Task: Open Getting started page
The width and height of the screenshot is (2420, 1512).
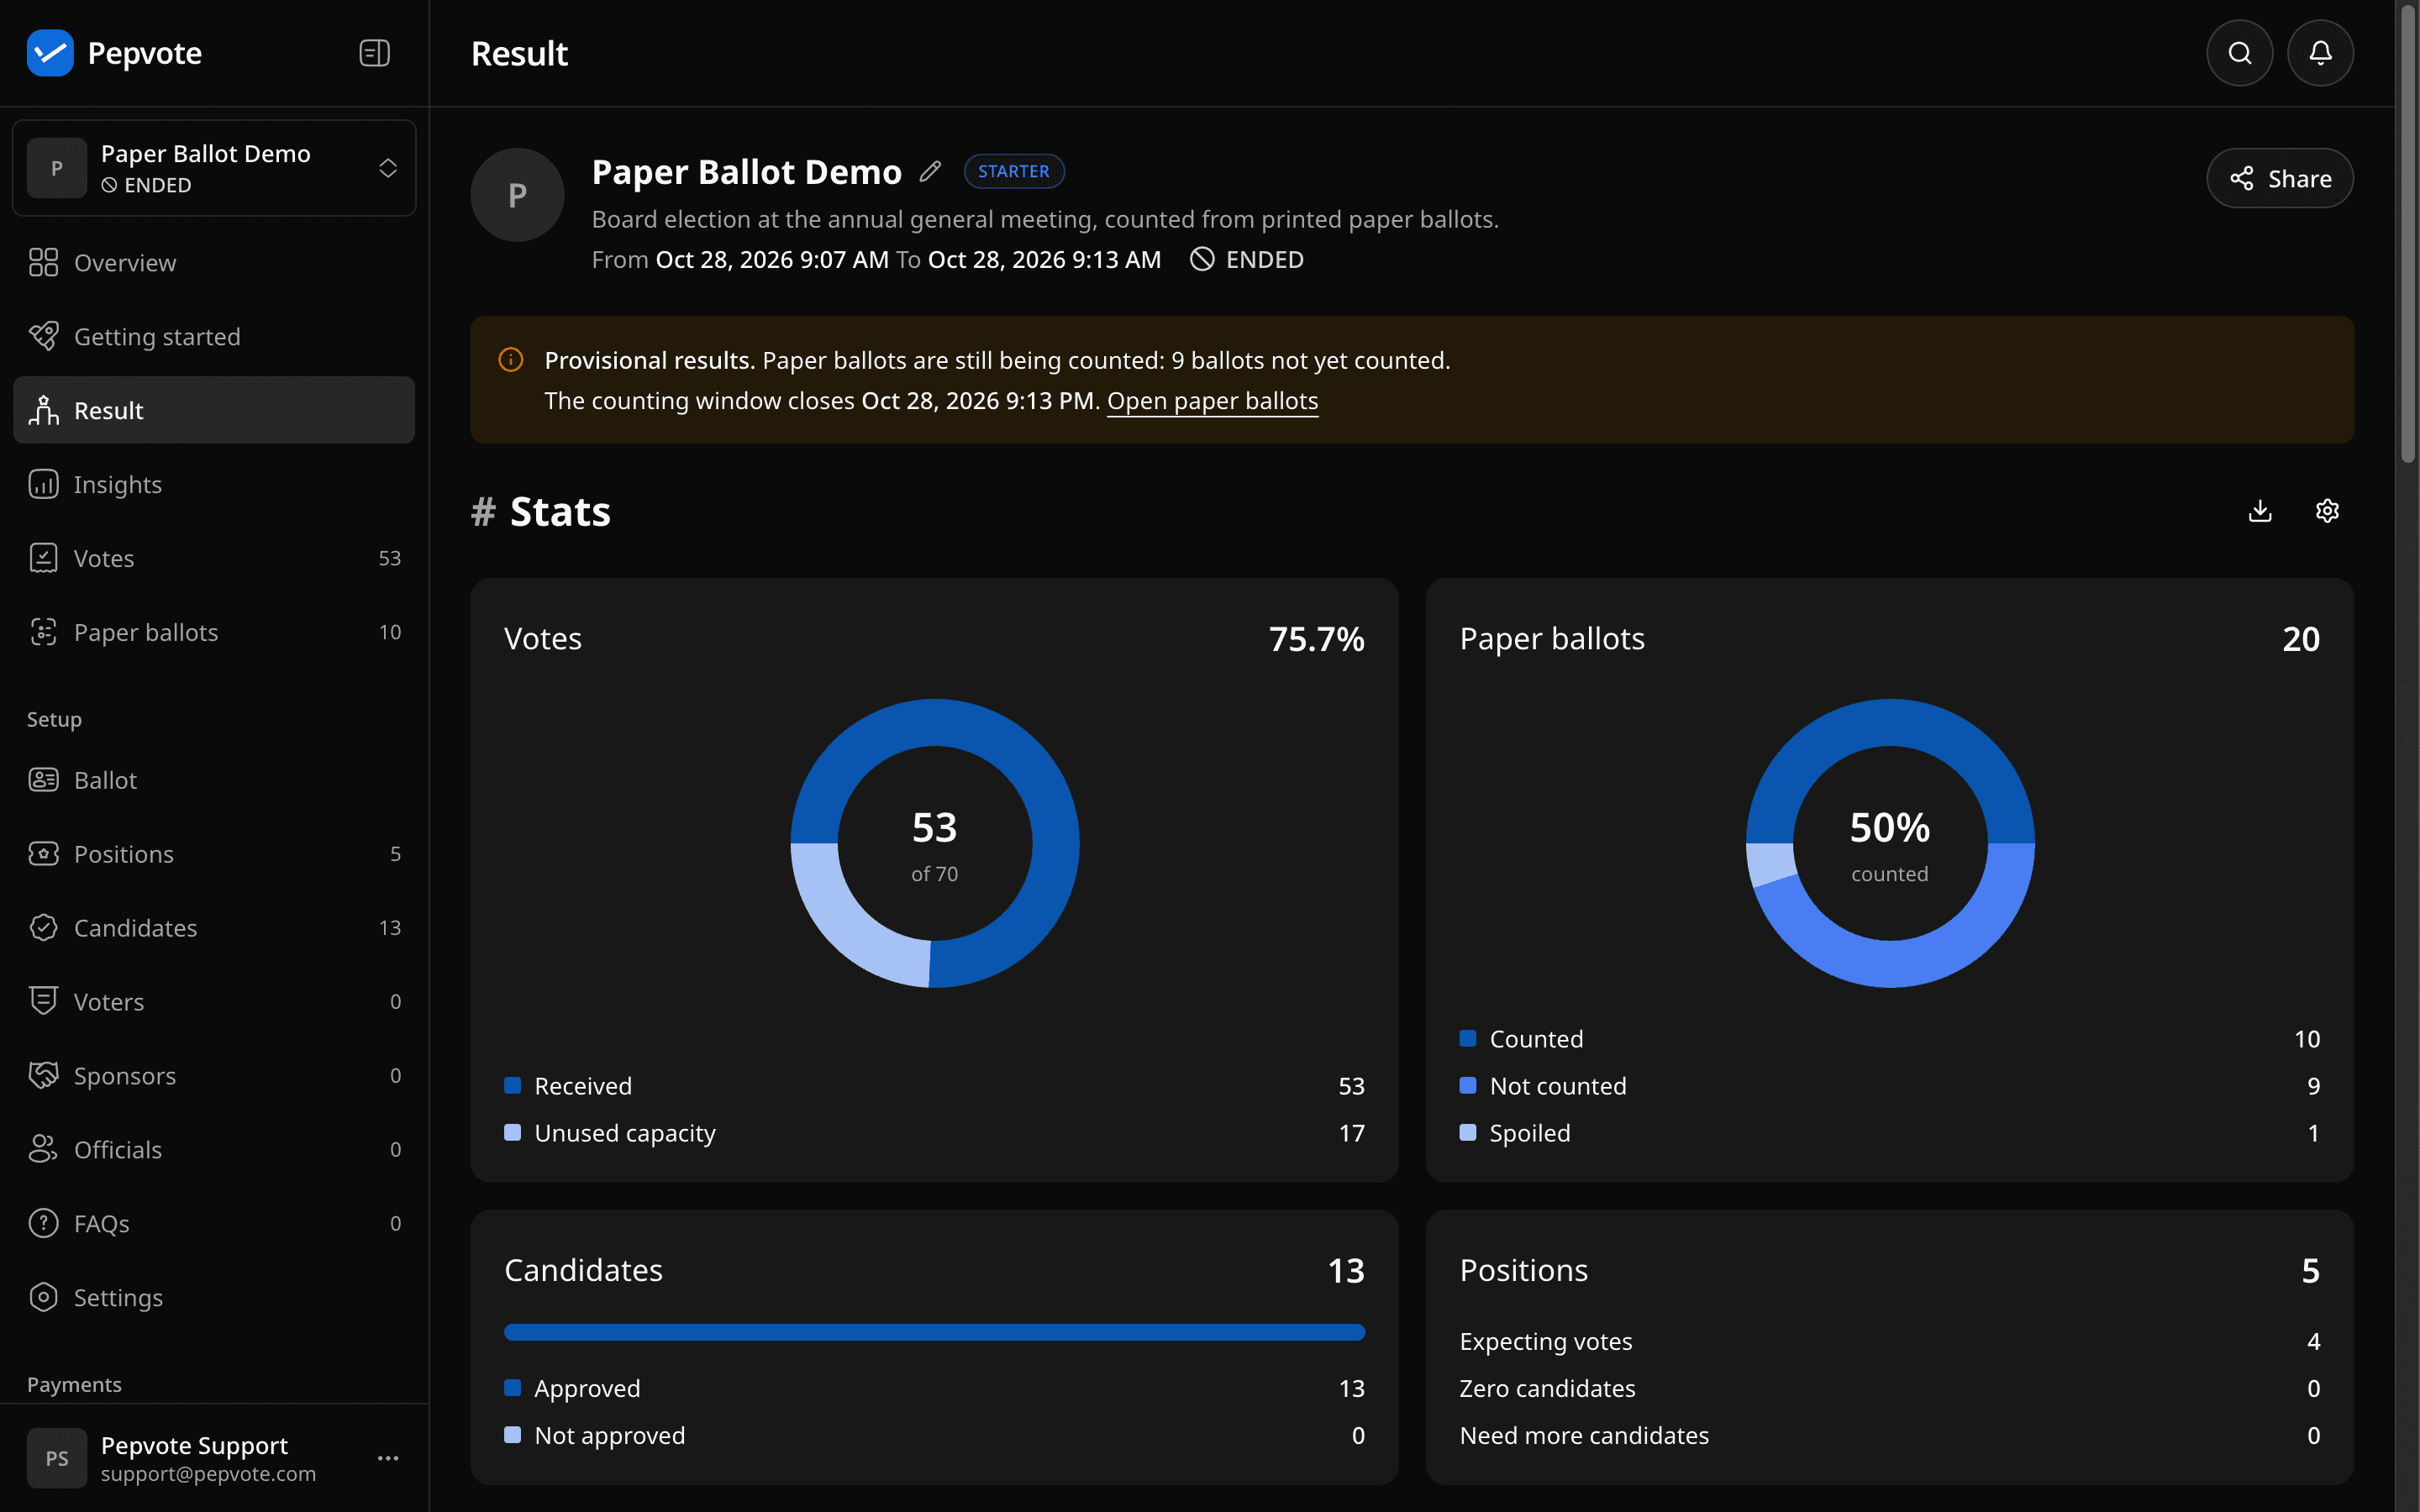Action: (214, 337)
